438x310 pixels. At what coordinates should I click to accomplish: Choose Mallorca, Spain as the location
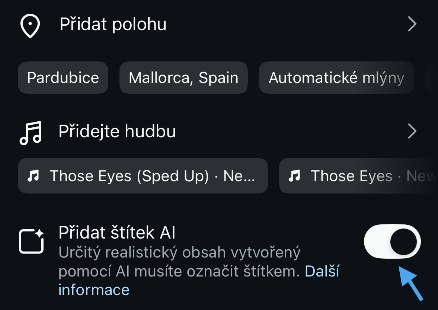point(183,78)
